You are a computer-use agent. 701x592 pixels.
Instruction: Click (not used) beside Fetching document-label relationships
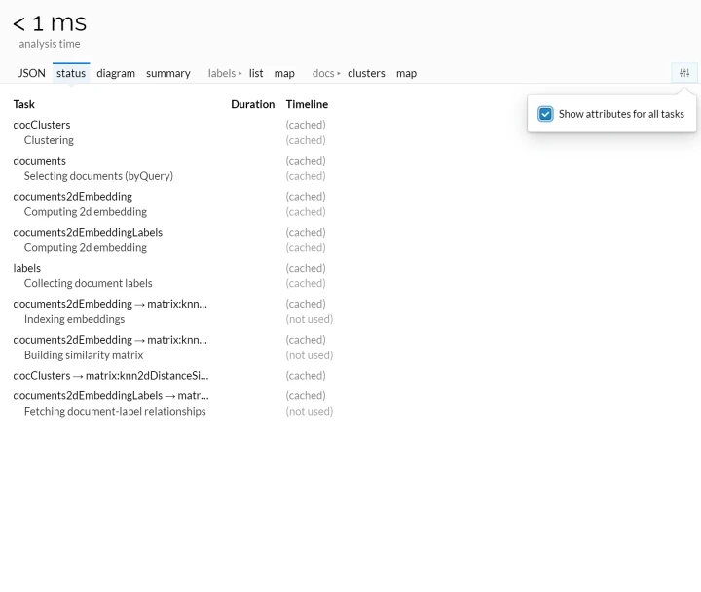coord(310,411)
